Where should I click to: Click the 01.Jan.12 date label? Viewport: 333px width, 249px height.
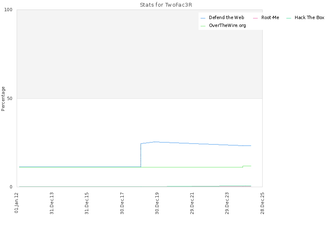tap(17, 203)
